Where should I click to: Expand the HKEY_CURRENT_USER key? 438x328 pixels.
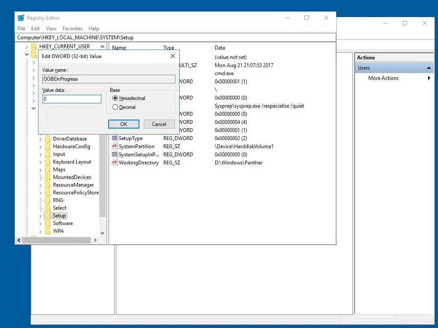click(x=27, y=47)
